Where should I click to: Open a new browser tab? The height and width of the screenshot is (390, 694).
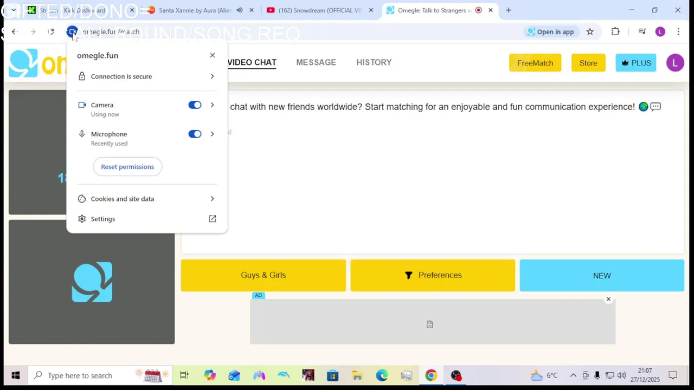[509, 10]
